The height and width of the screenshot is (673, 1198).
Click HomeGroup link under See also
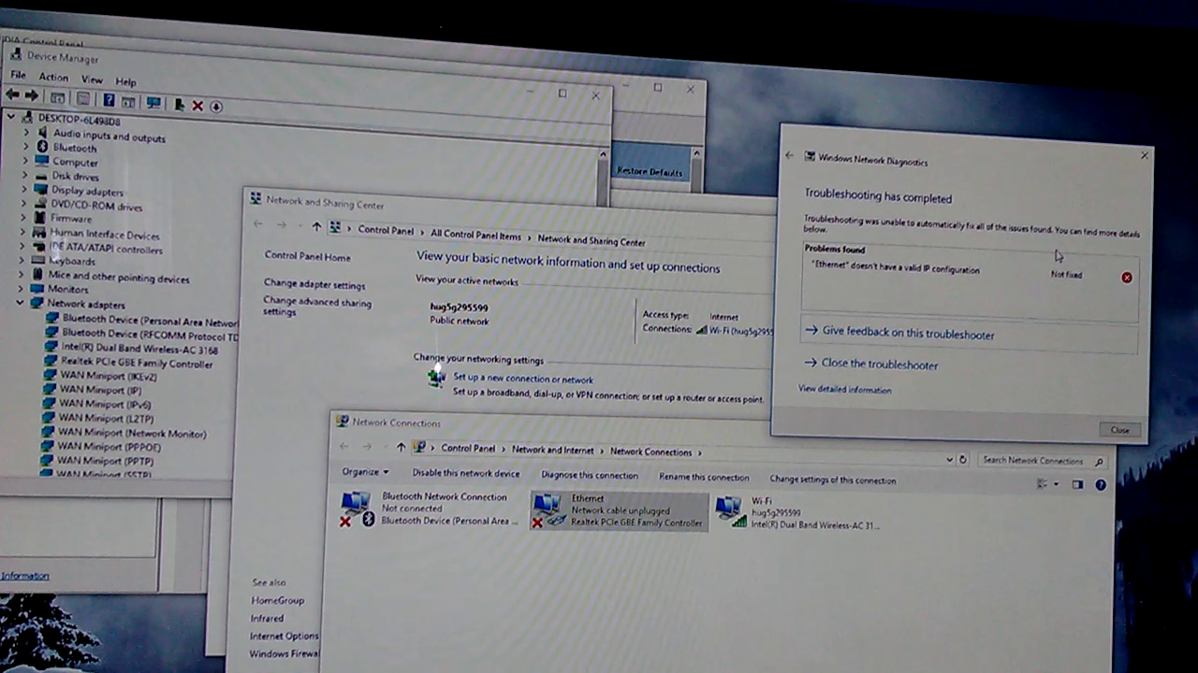point(277,600)
